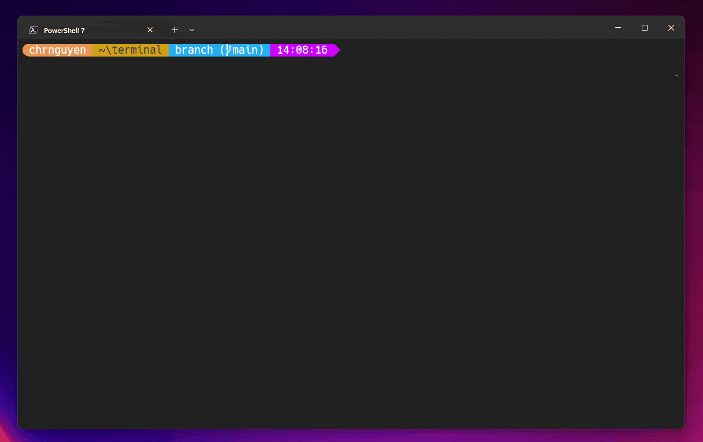
Task: Click the branch (main) git segment
Action: (220, 50)
